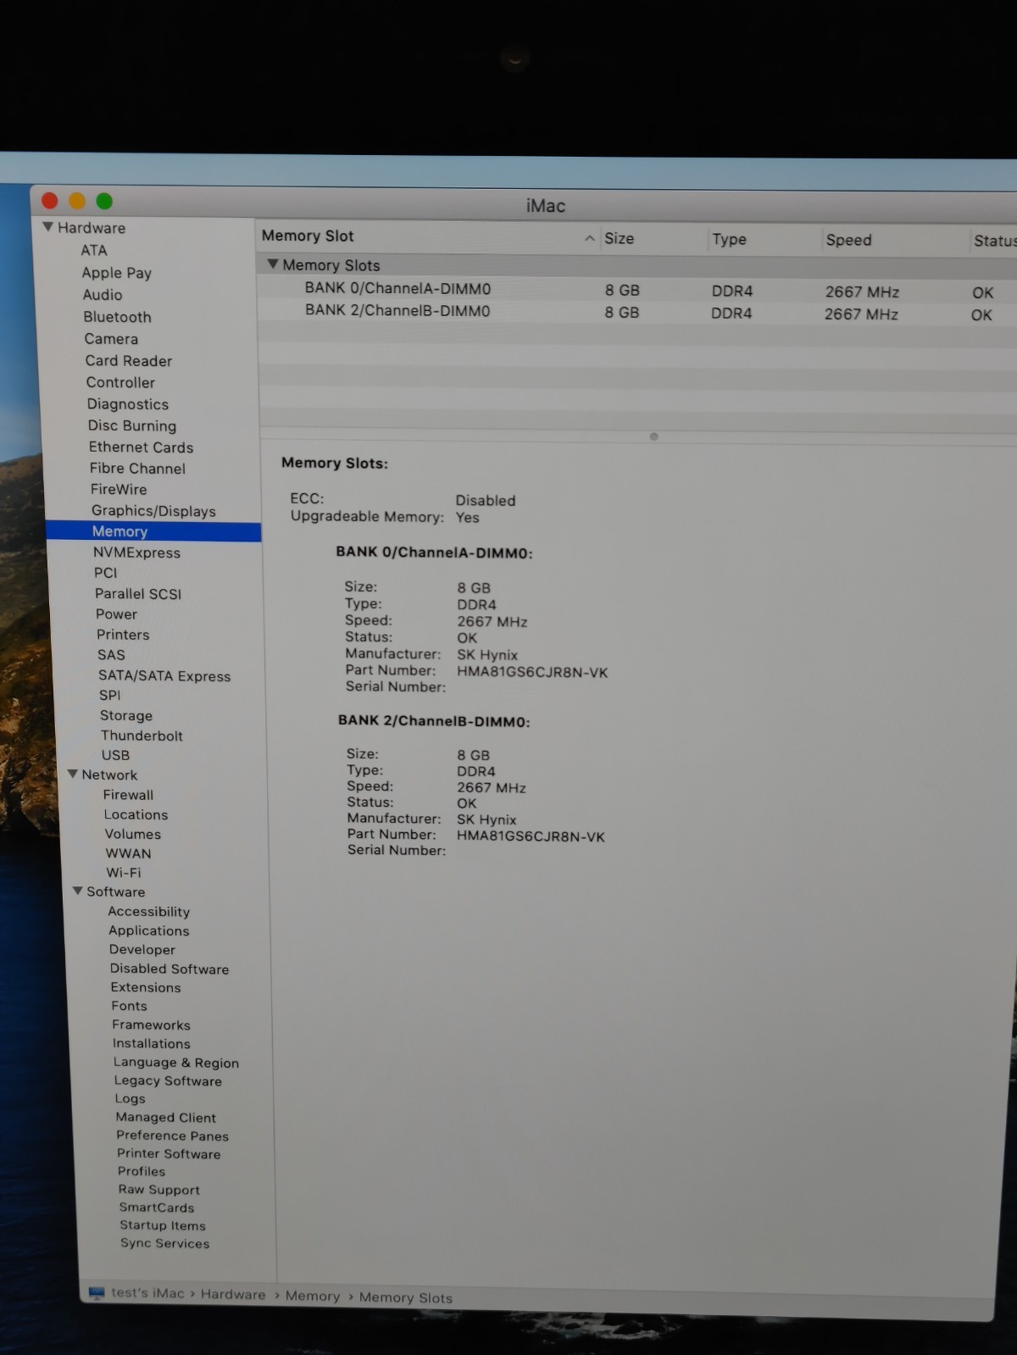1017x1355 pixels.
Task: Select Audio under Hardware
Action: (x=103, y=295)
